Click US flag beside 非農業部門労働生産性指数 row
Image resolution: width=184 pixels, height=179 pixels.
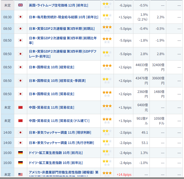(x=20, y=174)
